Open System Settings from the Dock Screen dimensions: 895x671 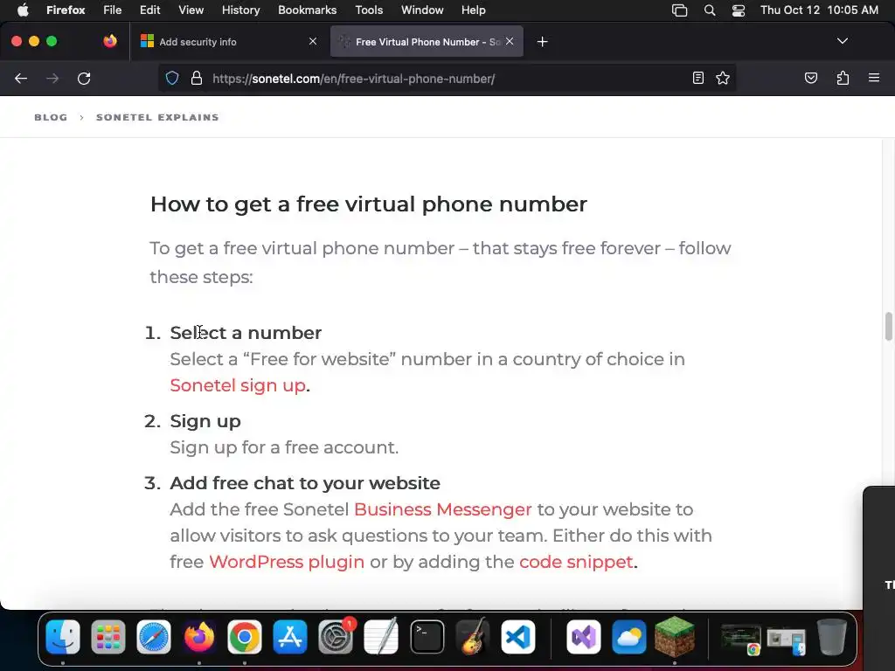[336, 637]
